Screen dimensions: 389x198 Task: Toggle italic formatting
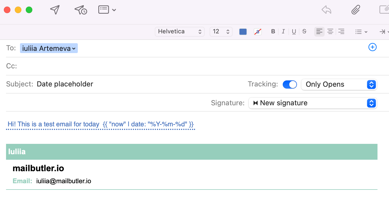click(283, 31)
